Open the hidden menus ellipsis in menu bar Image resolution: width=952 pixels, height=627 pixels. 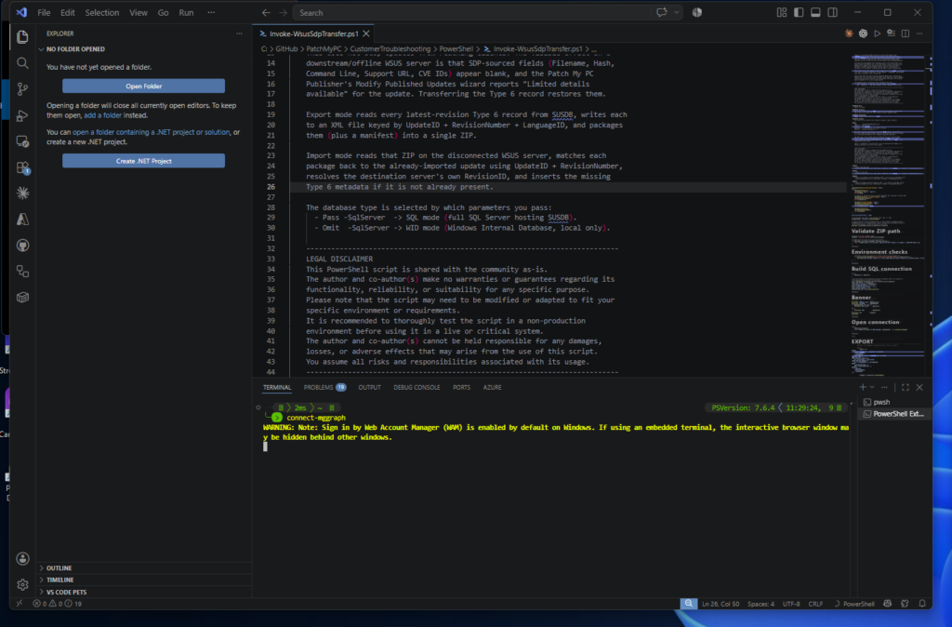tap(211, 12)
